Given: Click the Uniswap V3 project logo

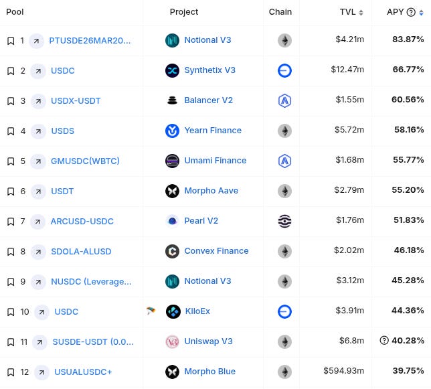Looking at the screenshot, I should tap(173, 341).
